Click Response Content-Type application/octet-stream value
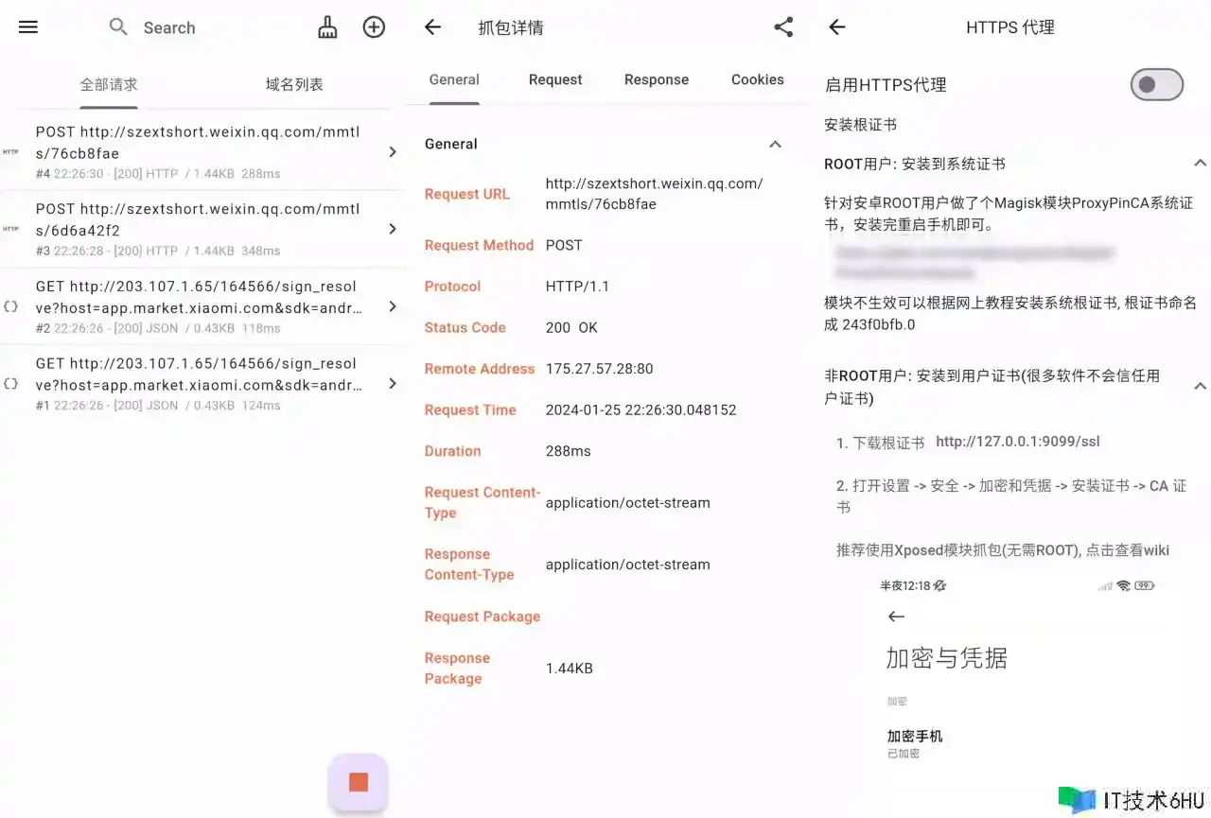The image size is (1211, 818). tap(627, 565)
